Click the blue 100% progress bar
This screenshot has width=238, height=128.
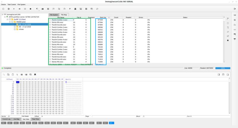click(223, 68)
